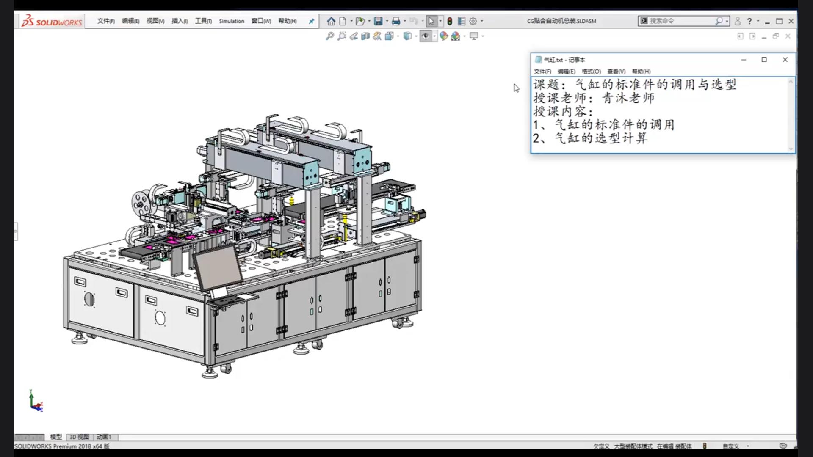The width and height of the screenshot is (813, 457).
Task: Click the Help question mark icon
Action: click(749, 21)
